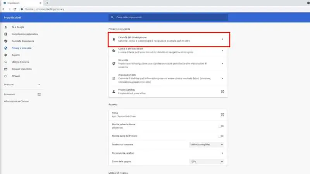Open a new tab with the plus button

[47, 3]
